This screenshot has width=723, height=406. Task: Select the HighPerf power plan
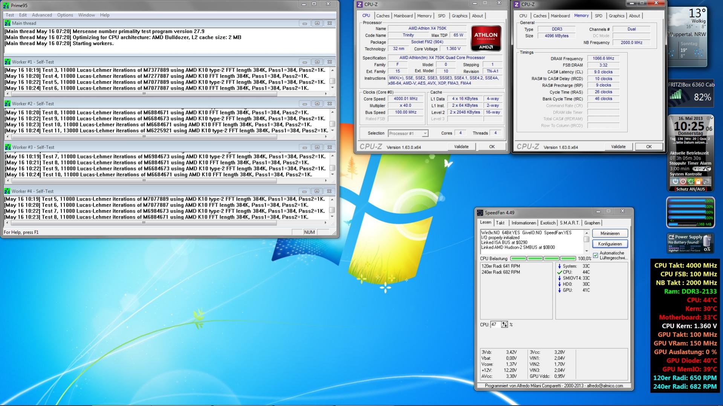[x=674, y=251]
